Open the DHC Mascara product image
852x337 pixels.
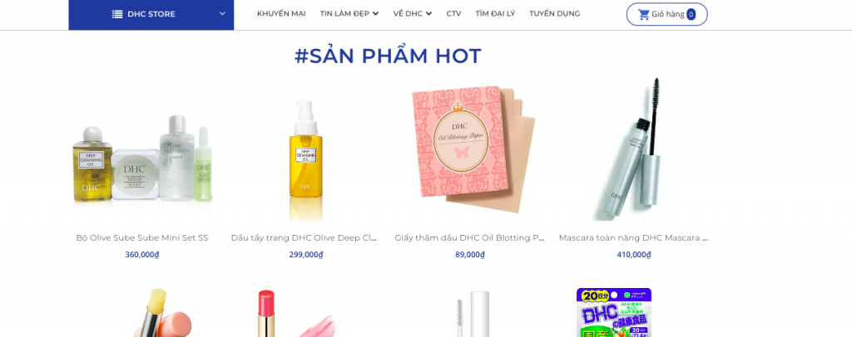point(633,149)
